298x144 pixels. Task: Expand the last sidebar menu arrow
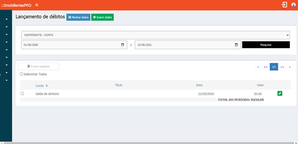coord(7,80)
